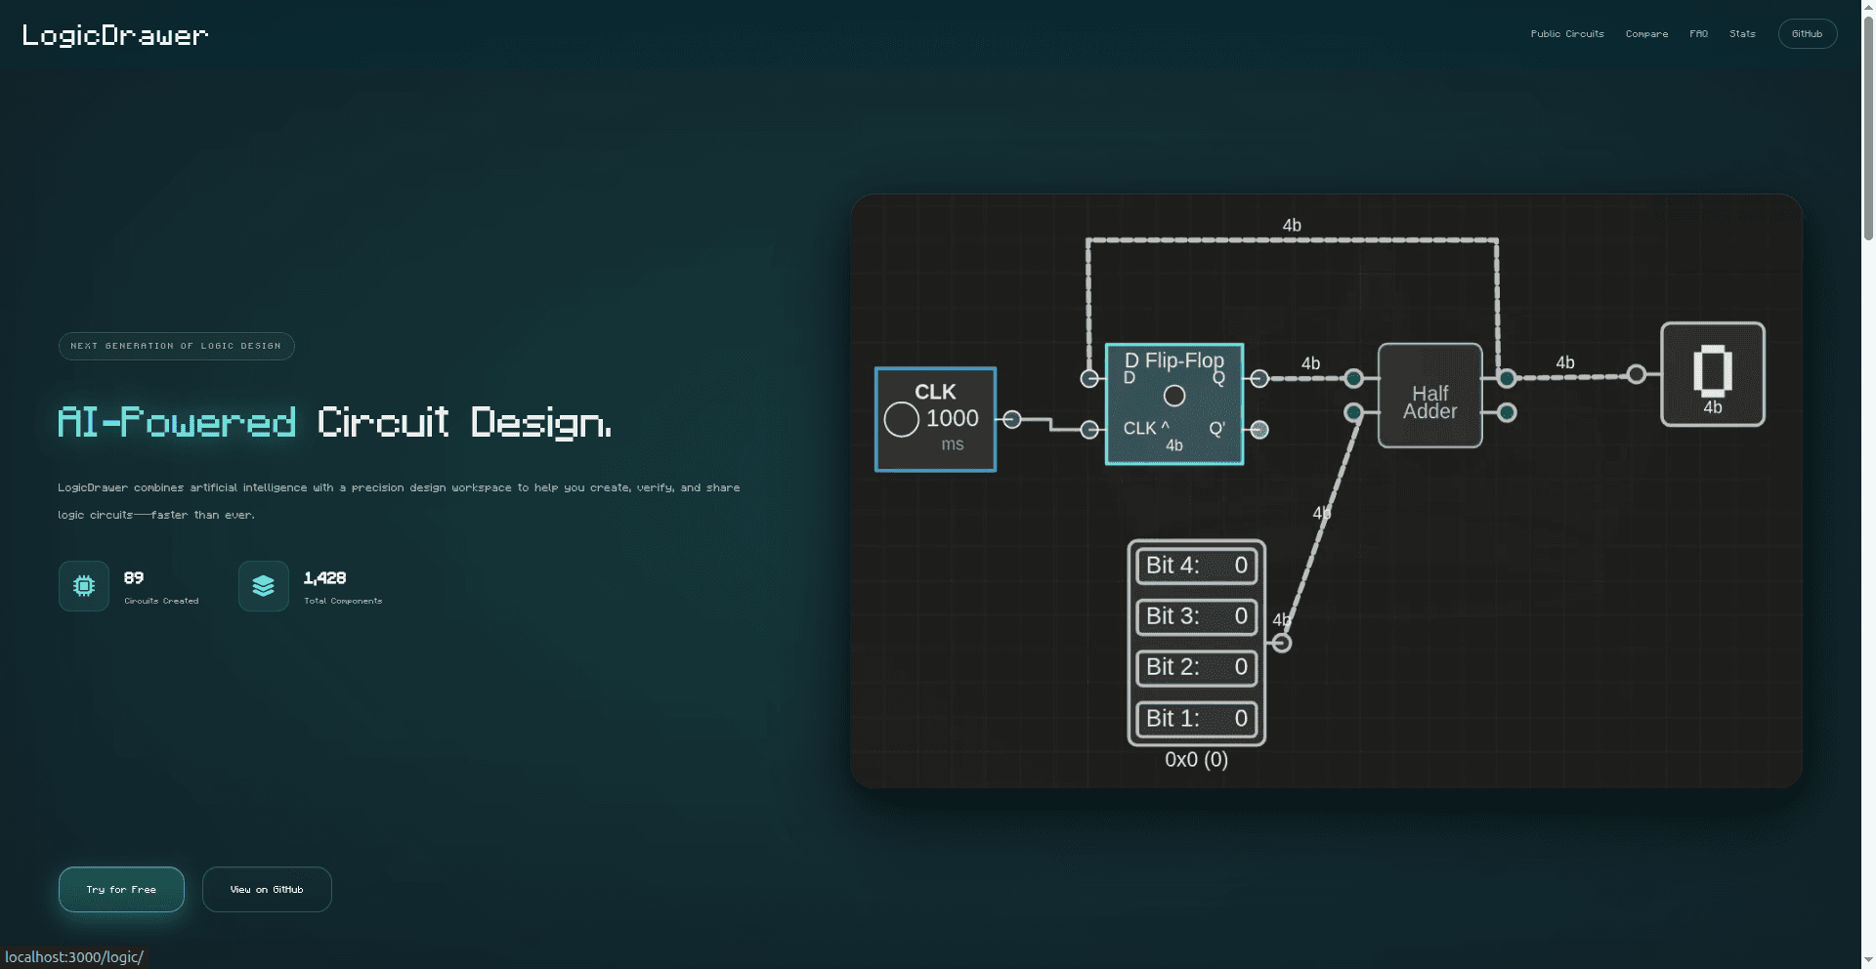Open the Public Circuits page
1876x969 pixels.
1566,33
